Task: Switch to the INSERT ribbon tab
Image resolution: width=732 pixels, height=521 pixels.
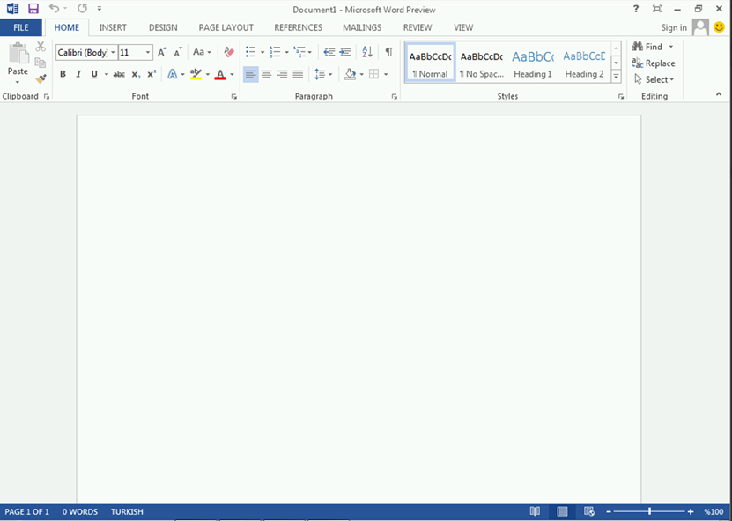Action: (113, 27)
